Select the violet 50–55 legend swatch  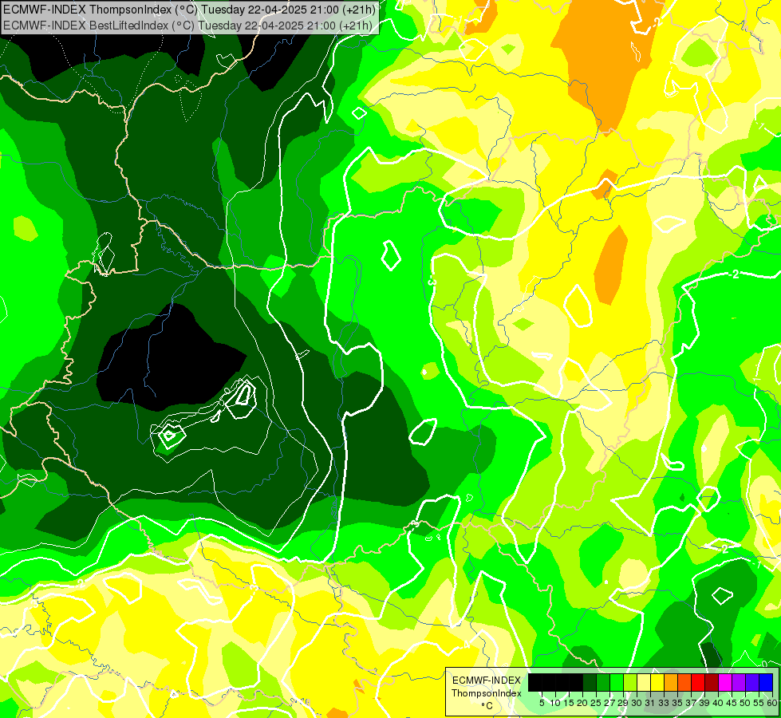(x=752, y=682)
